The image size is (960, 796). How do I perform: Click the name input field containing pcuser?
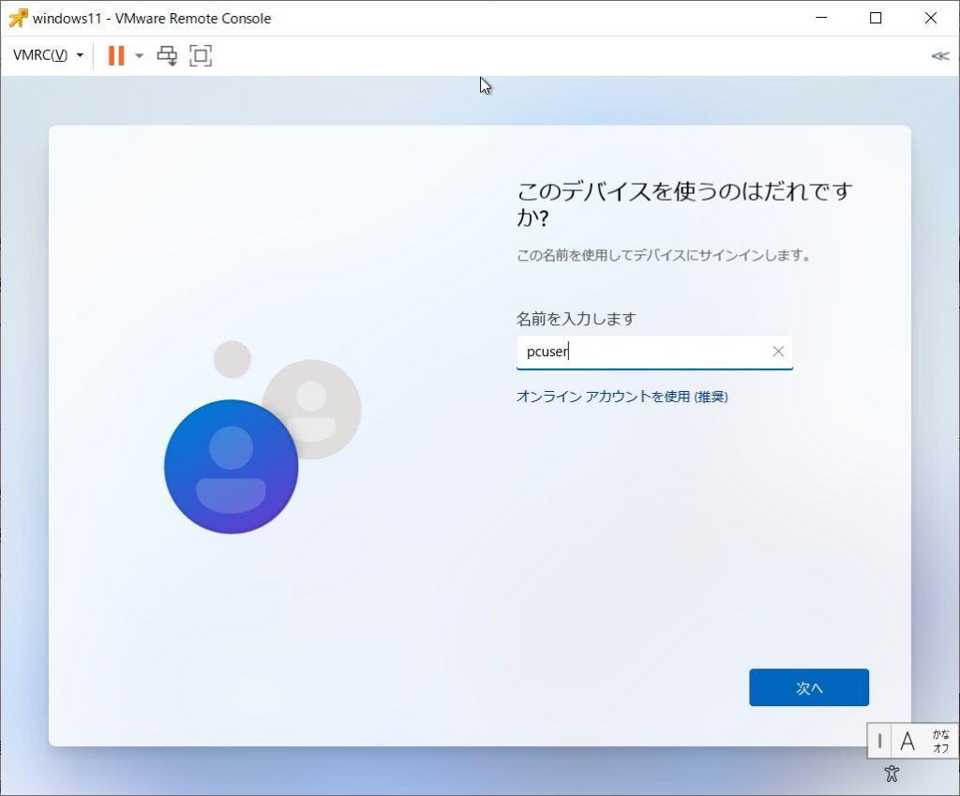point(654,353)
